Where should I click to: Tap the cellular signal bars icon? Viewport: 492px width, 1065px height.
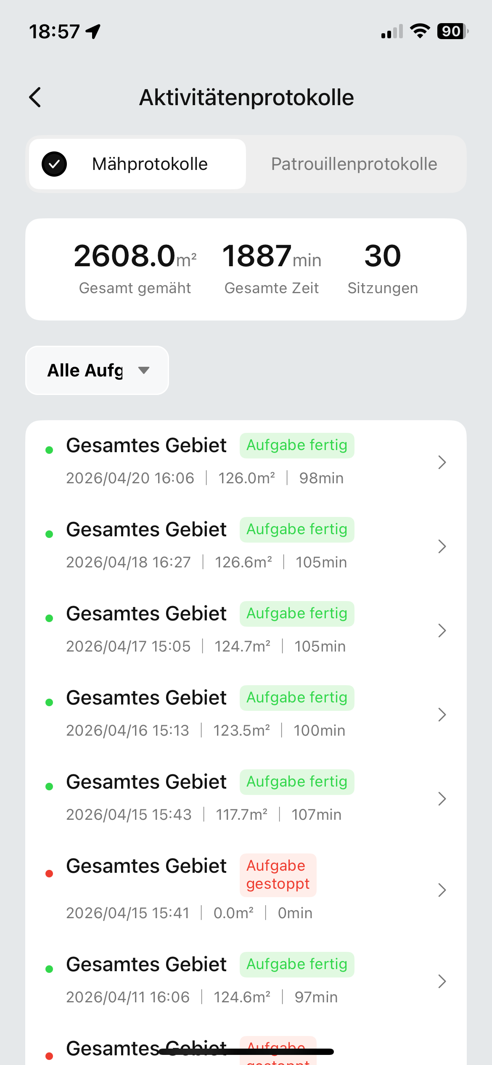392,32
